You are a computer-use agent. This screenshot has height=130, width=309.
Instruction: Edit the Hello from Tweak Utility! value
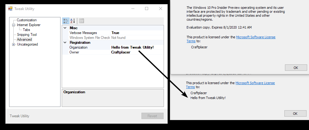[132, 47]
